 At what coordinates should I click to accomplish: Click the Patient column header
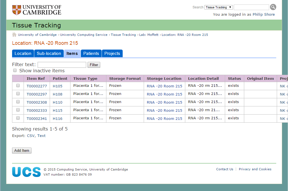(x=60, y=79)
